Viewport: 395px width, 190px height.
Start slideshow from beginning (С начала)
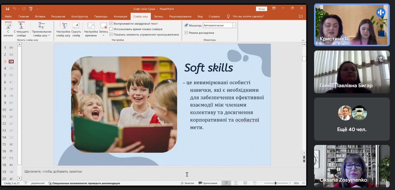click(8, 29)
